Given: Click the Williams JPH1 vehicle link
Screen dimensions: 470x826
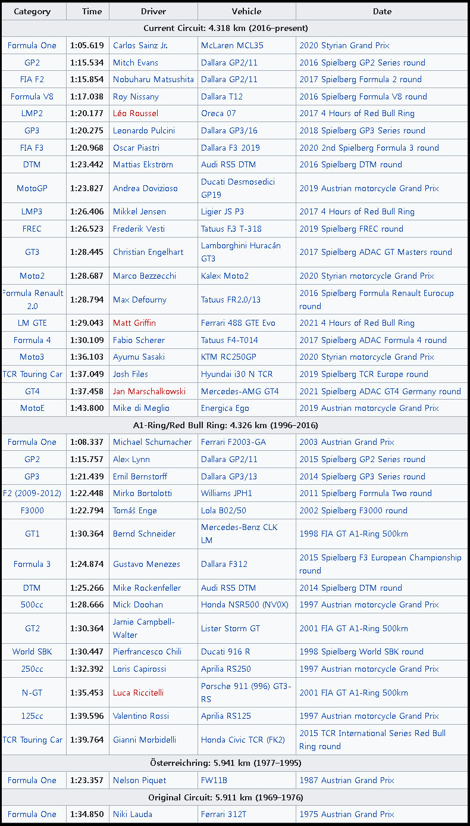Looking at the screenshot, I should pos(227,493).
